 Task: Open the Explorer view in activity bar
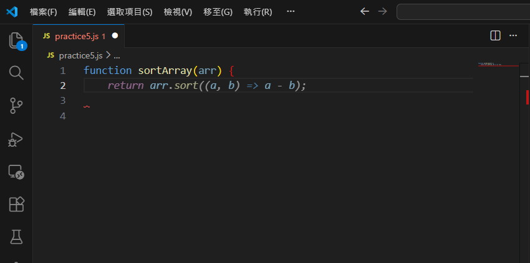click(16, 41)
